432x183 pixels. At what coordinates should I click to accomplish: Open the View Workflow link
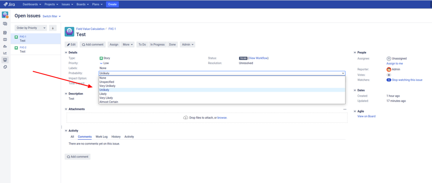258,58
